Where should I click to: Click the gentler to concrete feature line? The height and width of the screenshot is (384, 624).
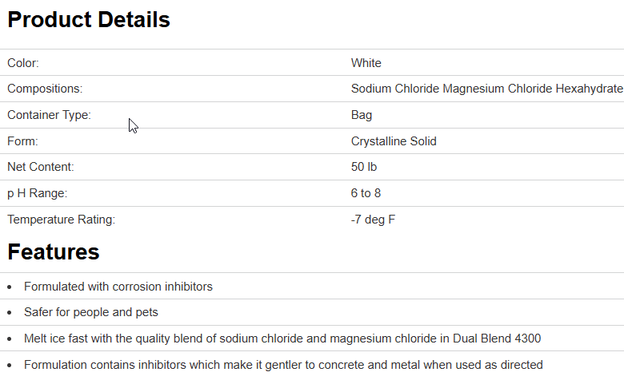tap(283, 365)
